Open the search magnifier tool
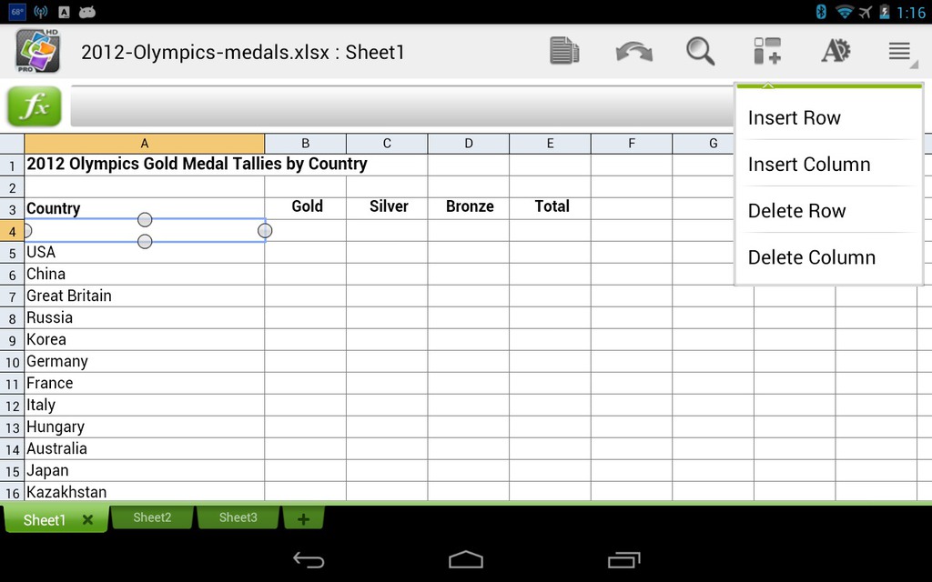Screen dimensions: 932x582 coord(700,51)
